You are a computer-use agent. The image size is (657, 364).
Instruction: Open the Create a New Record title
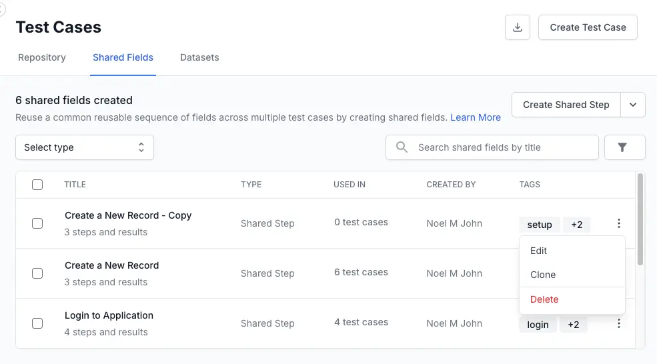click(x=111, y=265)
